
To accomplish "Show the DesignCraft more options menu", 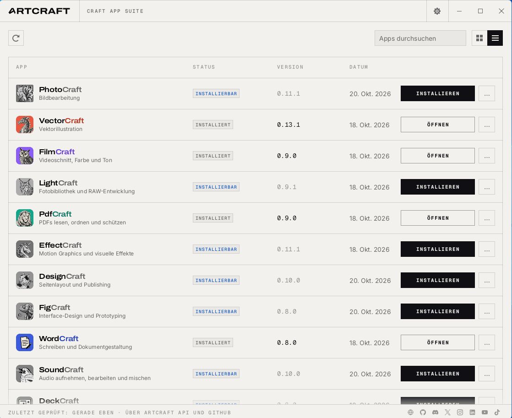I will click(487, 280).
